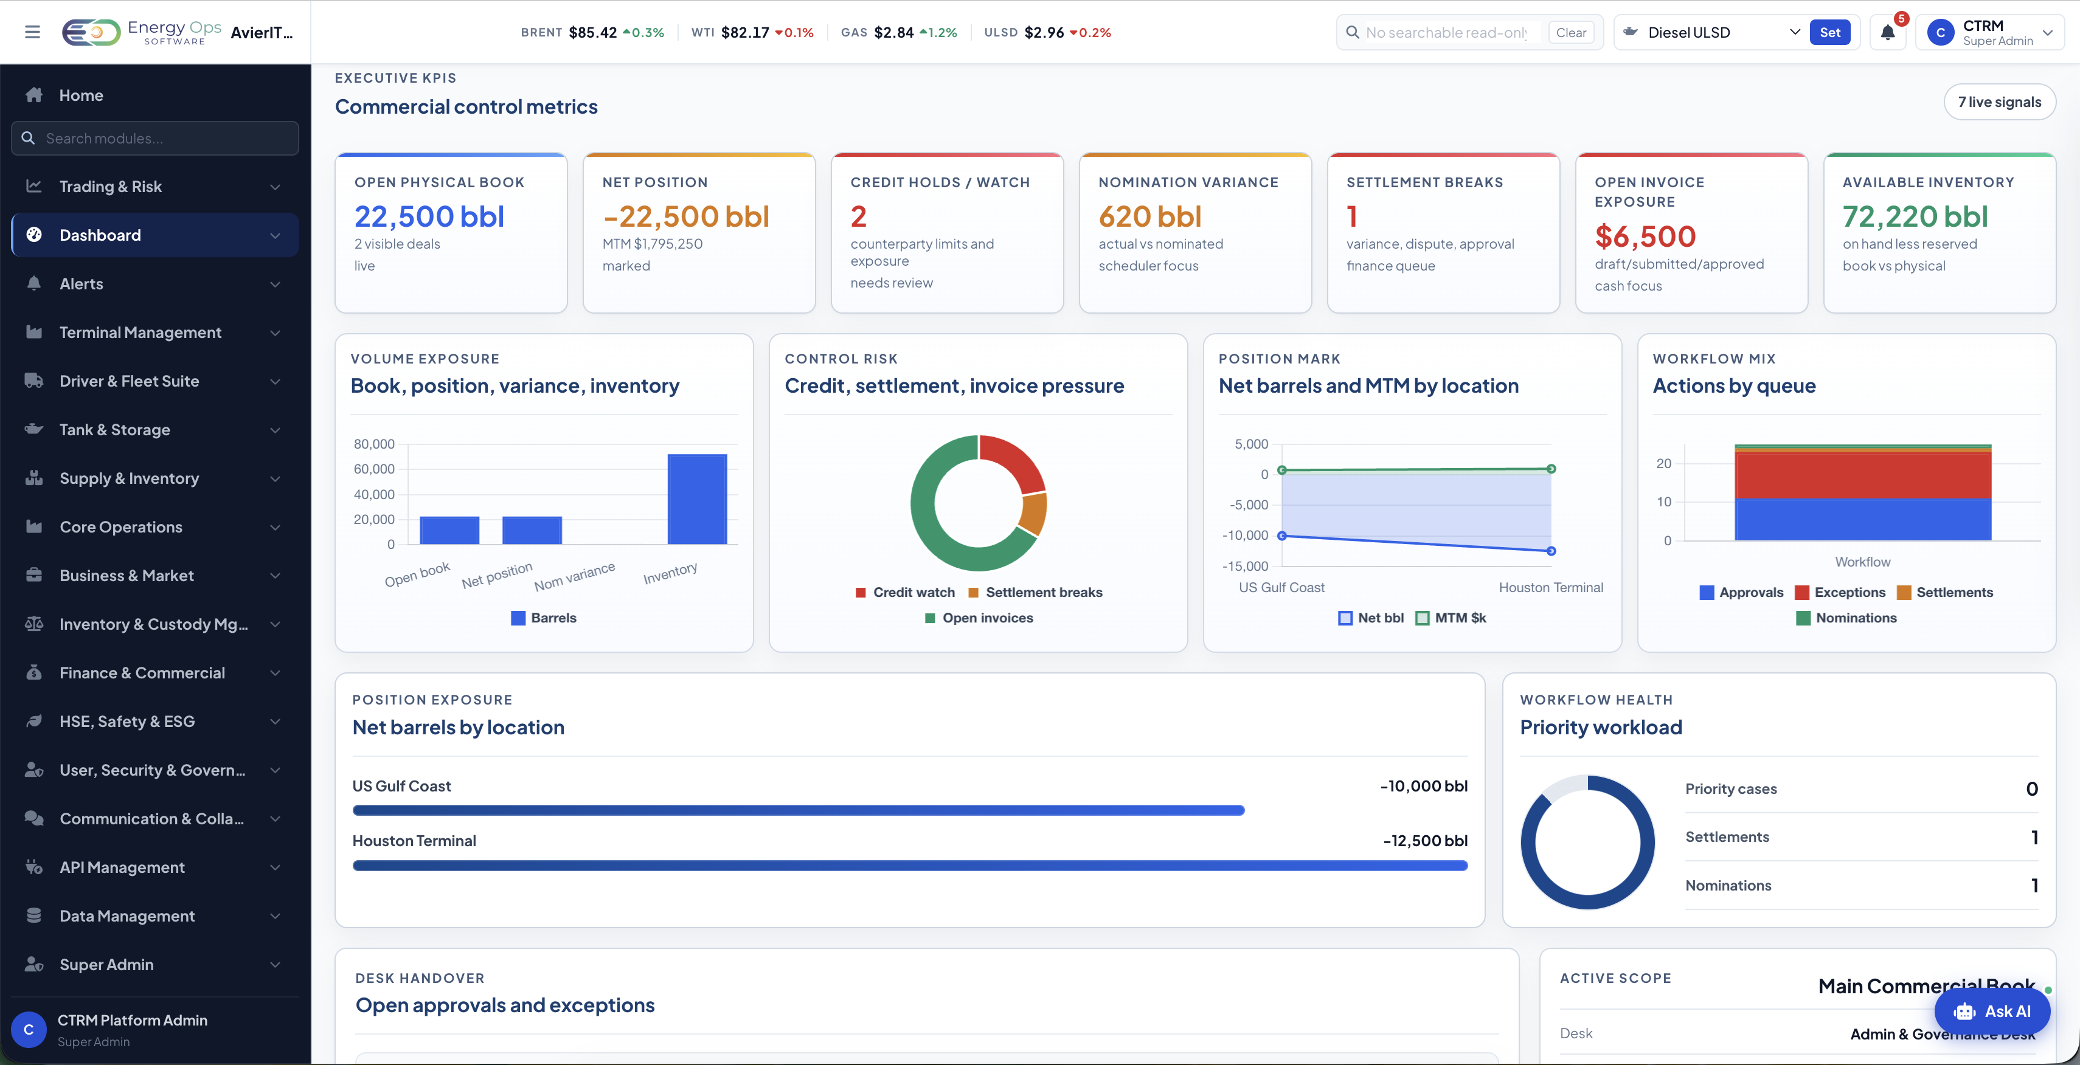Viewport: 2080px width, 1065px height.
Task: Toggle the Exceptions legend item
Action: point(1840,592)
